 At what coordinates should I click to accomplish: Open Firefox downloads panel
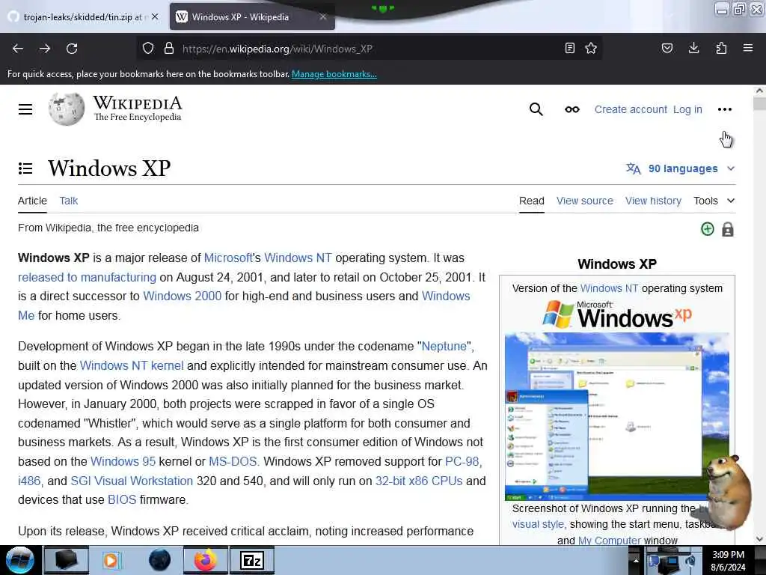[693, 49]
